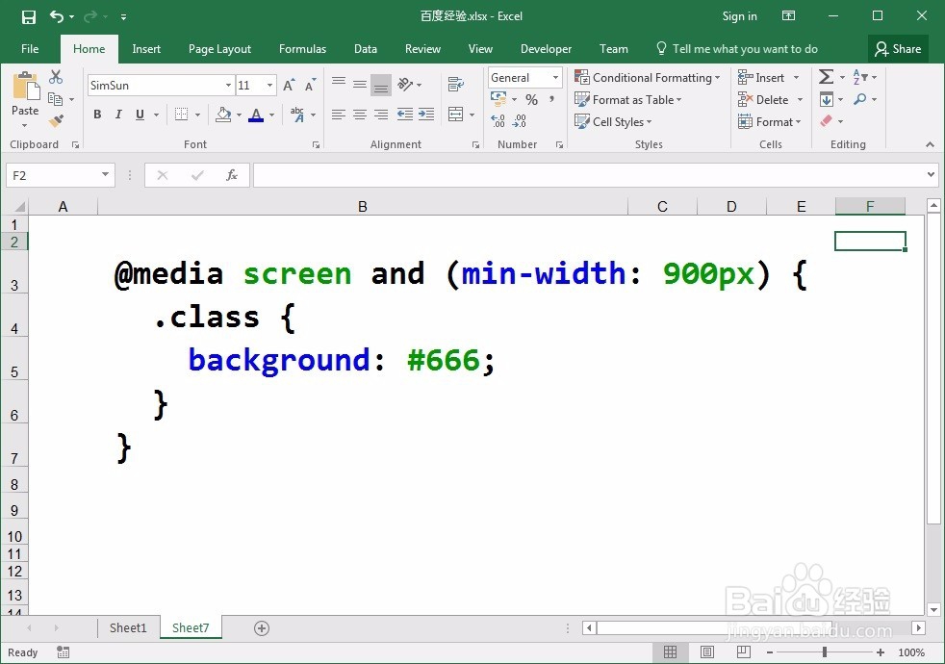The image size is (945, 664).
Task: Open the font size dropdown arrow
Action: [x=270, y=85]
